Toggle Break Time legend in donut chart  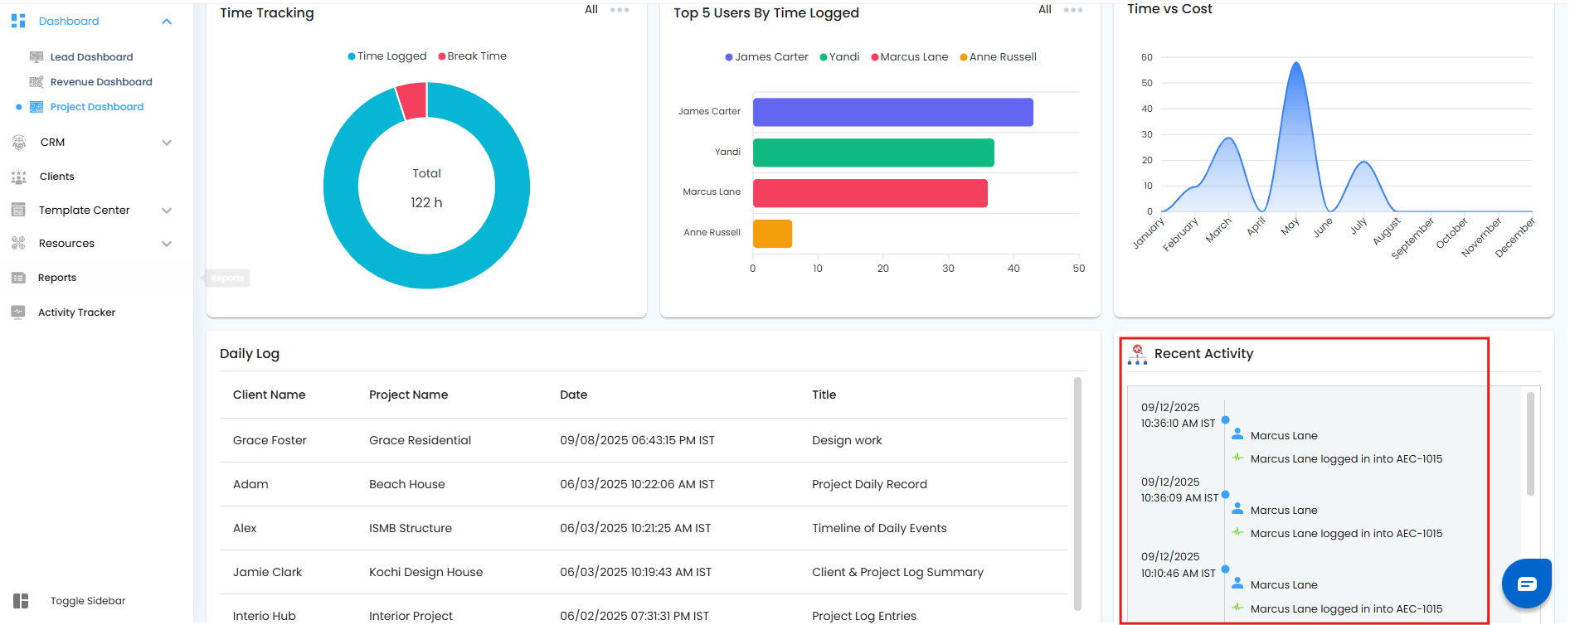472,56
